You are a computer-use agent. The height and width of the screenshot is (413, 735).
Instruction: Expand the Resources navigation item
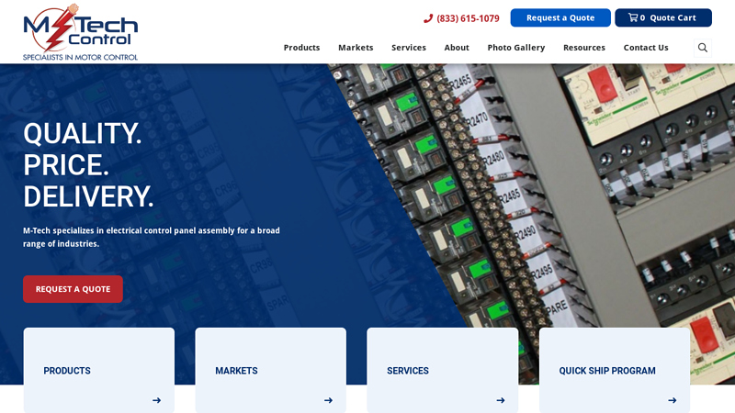(x=583, y=48)
